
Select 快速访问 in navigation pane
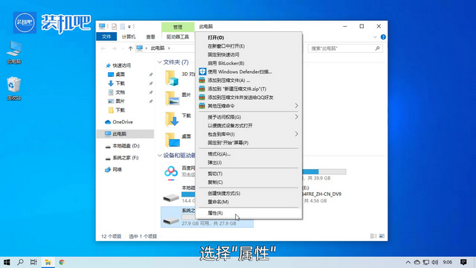pyautogui.click(x=121, y=66)
